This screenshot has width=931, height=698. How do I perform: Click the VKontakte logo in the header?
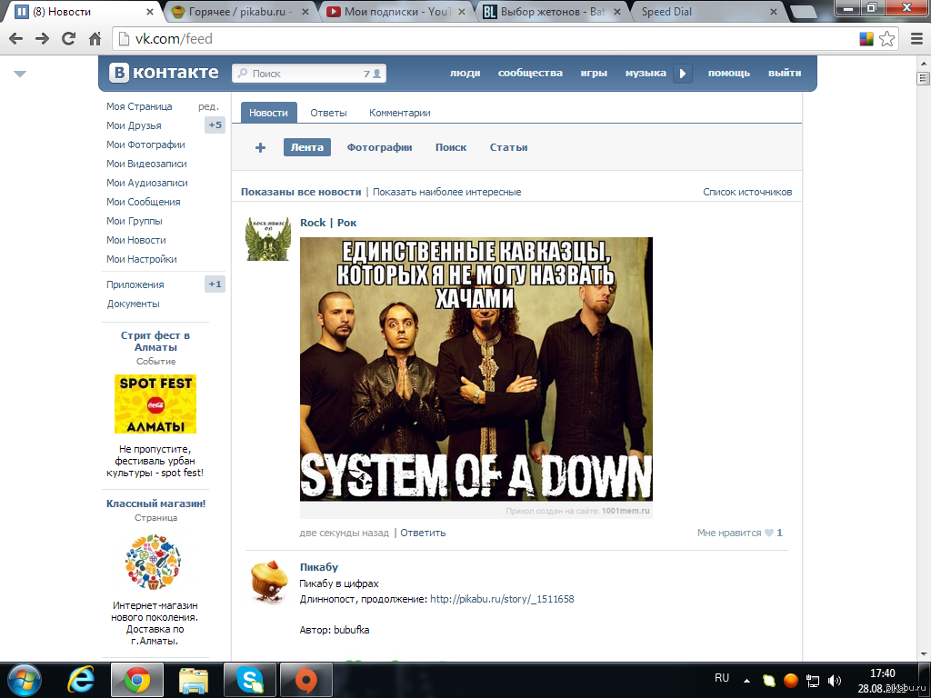pos(164,73)
